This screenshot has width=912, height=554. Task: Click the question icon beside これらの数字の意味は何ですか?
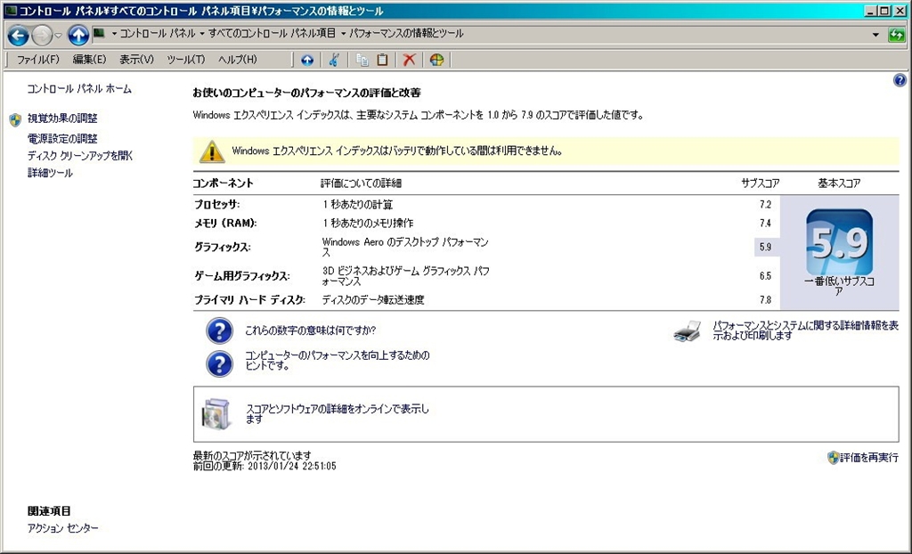click(219, 330)
